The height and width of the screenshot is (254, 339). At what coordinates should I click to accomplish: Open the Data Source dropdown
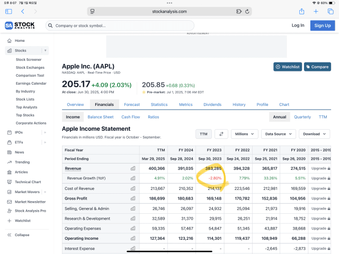point(279,134)
